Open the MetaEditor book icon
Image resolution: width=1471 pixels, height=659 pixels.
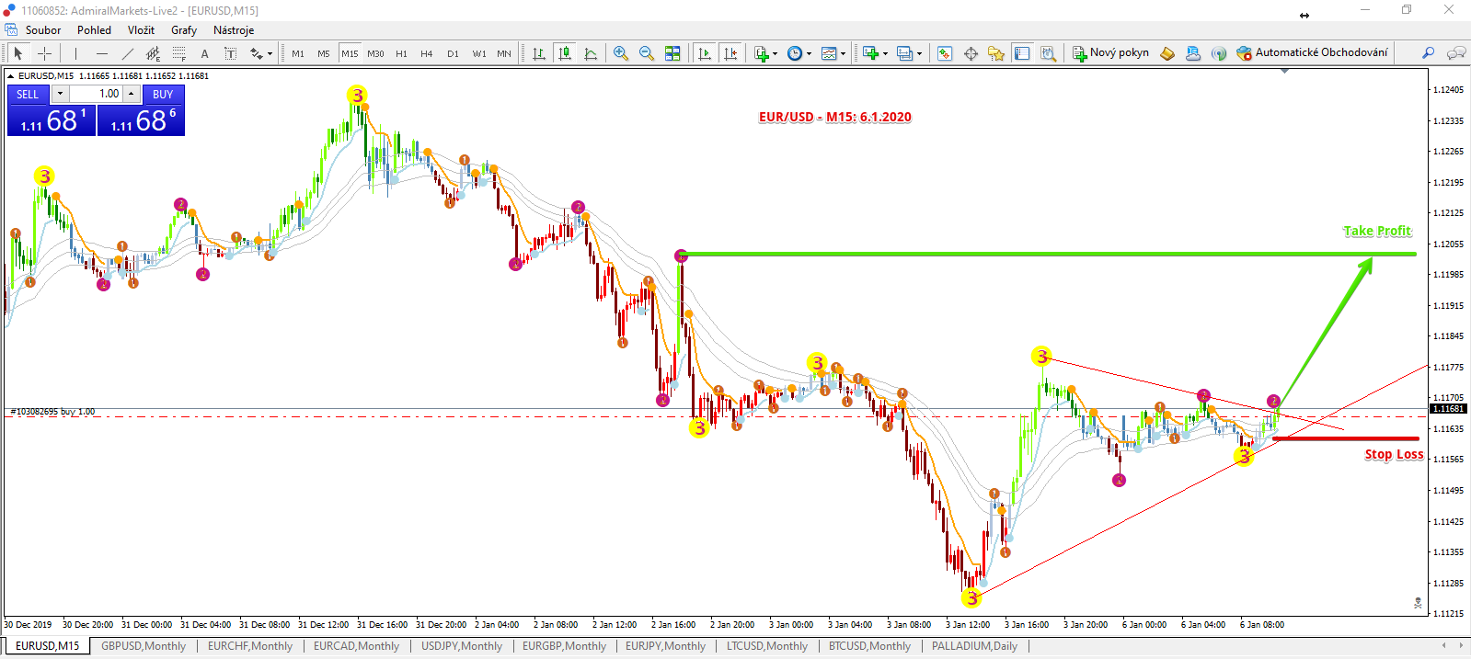point(1167,53)
